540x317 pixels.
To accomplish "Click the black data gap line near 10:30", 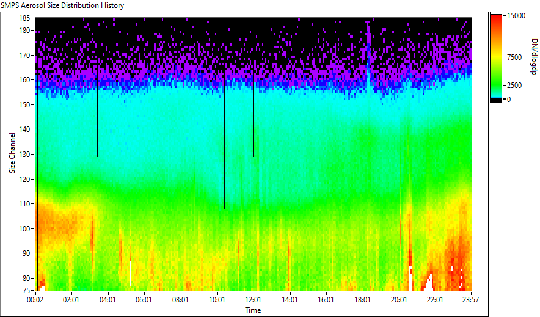I will [x=225, y=139].
